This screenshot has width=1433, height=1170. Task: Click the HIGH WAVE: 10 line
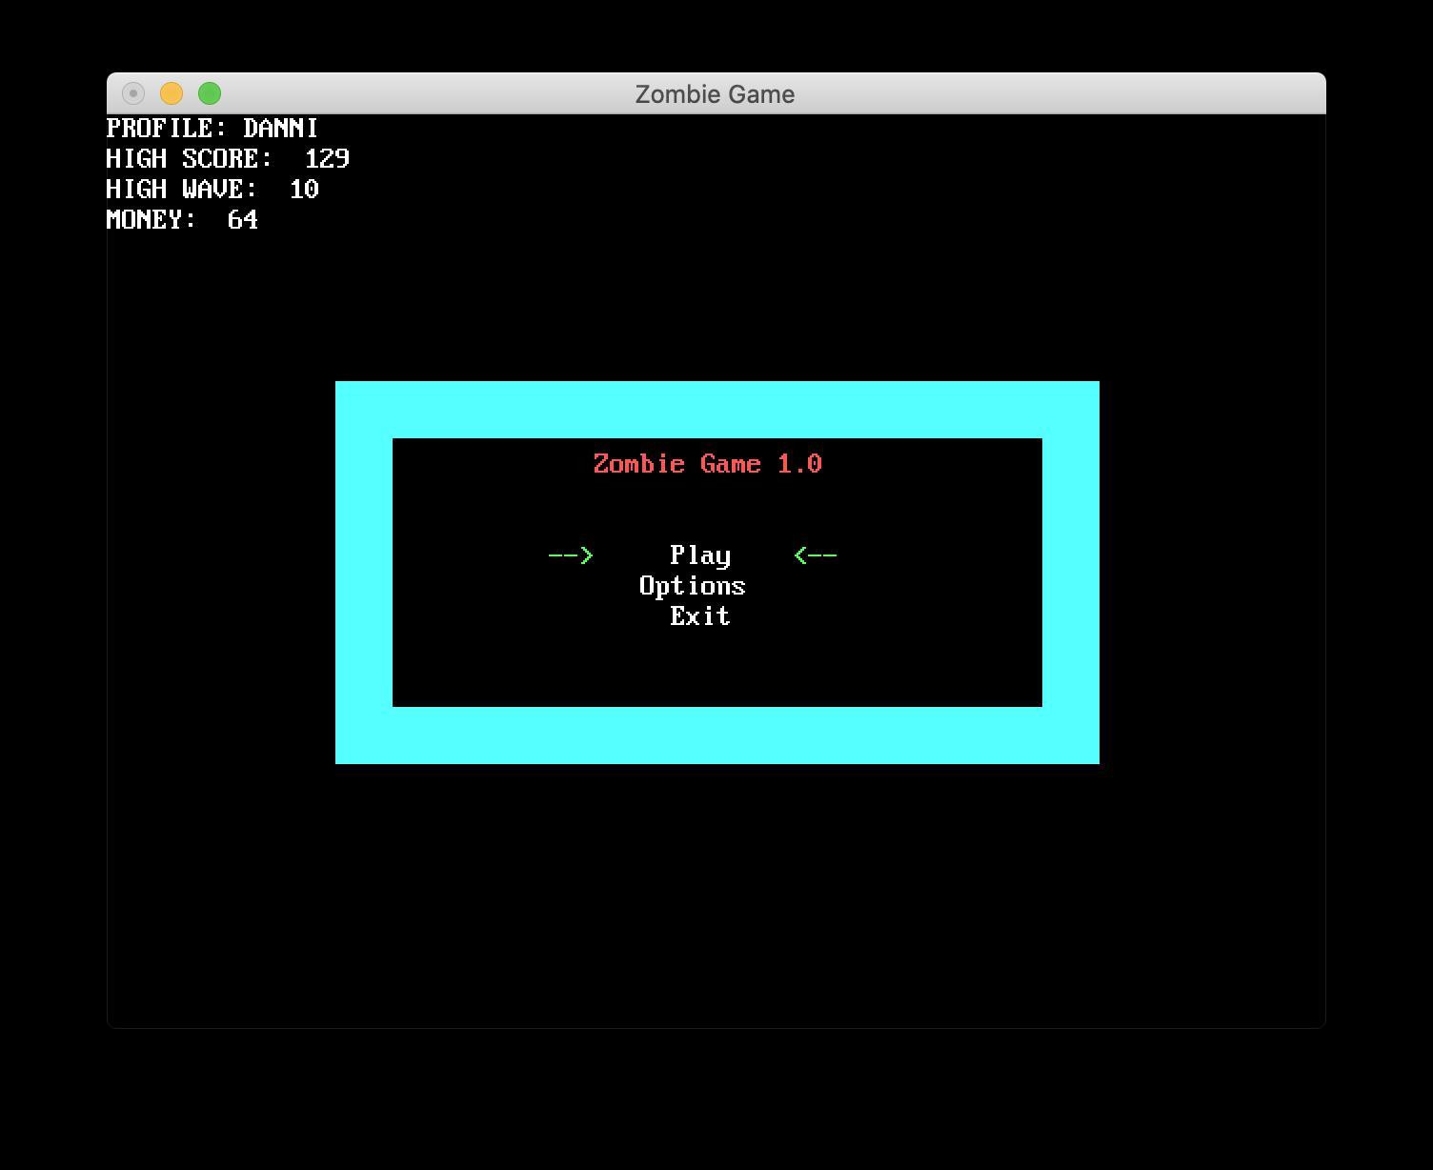click(x=212, y=189)
